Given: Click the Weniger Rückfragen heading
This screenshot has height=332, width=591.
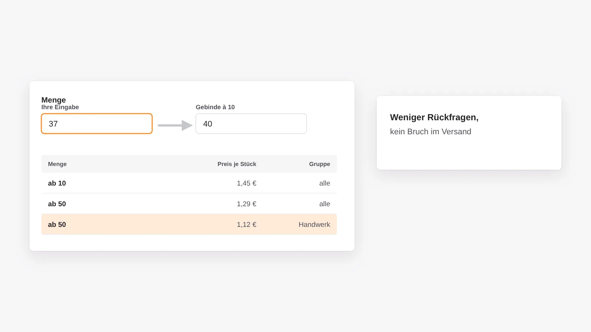Looking at the screenshot, I should [x=434, y=117].
